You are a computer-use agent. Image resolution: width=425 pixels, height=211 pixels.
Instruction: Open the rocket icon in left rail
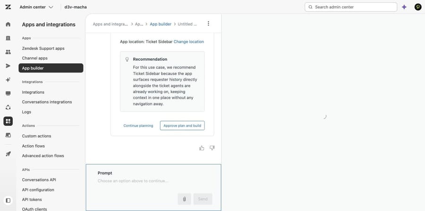point(8,154)
